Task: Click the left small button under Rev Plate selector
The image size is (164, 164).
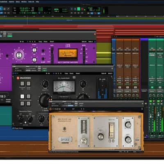Action: click(110, 141)
